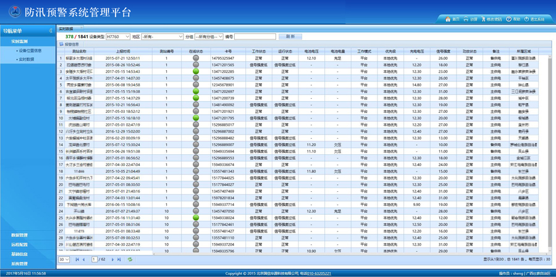
Task: Open 设备位置信息 tree item
Action: pos(30,51)
